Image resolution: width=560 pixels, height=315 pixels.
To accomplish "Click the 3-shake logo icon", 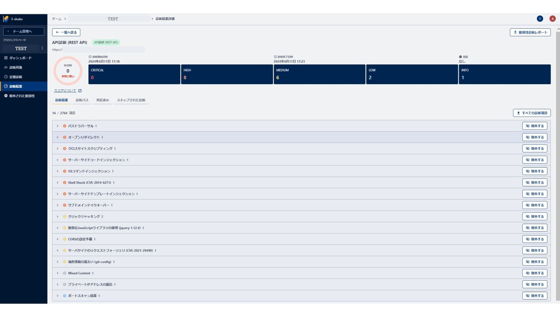I will click(x=6, y=19).
